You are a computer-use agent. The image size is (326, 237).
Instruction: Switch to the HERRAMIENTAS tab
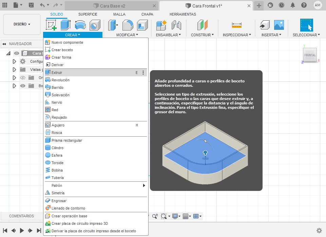click(183, 14)
